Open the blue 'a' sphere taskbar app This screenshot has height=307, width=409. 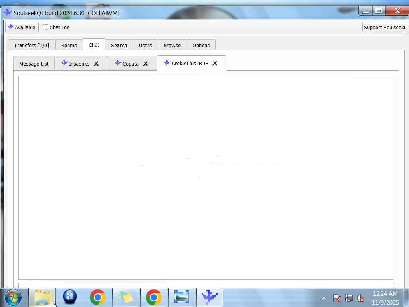point(69,297)
